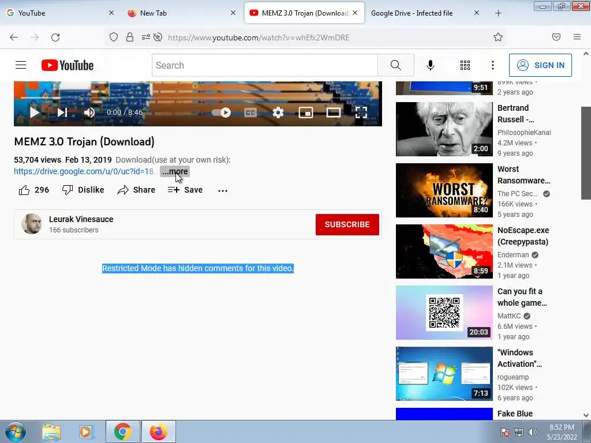Share this video

136,190
